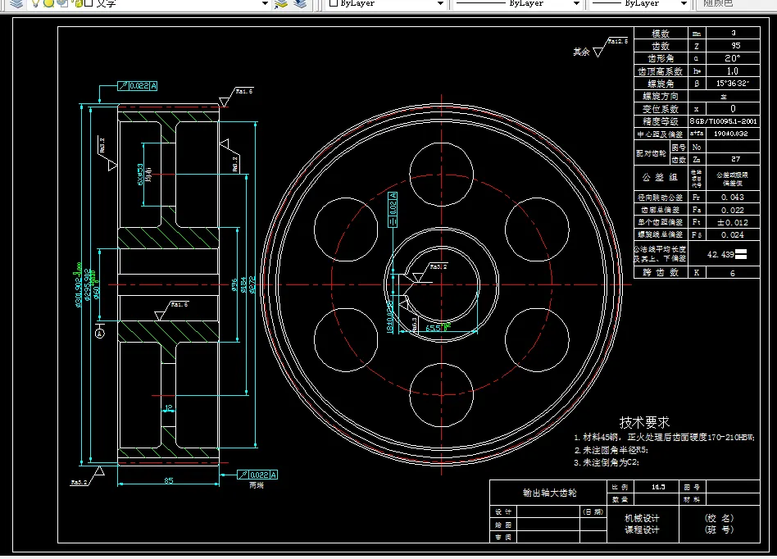Viewport: 777px width, 559px height.
Task: Toggle the layer lock padlock icon
Action: [77, 3]
